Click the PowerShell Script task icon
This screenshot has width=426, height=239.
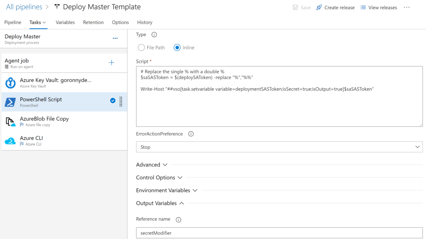(10, 102)
